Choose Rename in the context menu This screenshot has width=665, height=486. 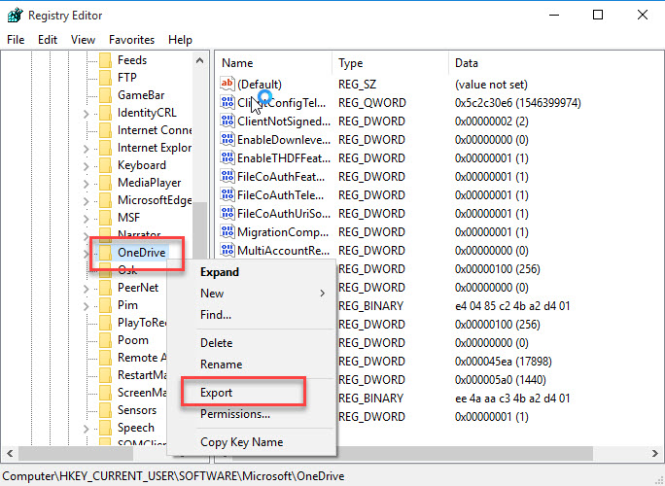pos(252,364)
